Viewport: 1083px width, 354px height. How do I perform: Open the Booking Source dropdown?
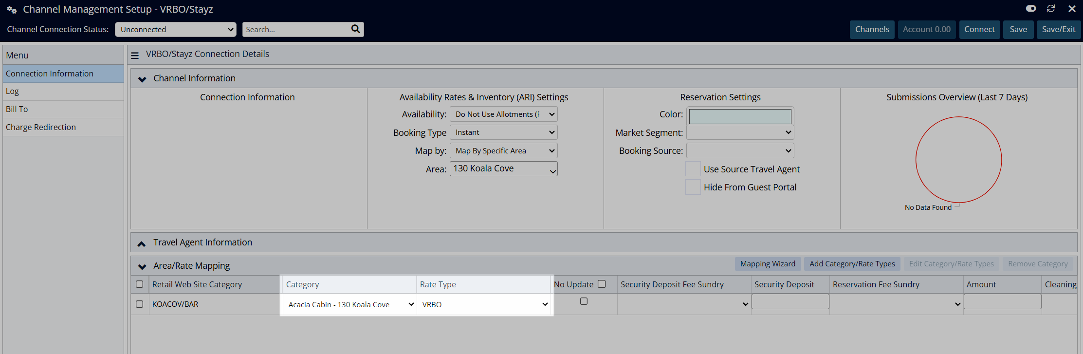tap(740, 151)
